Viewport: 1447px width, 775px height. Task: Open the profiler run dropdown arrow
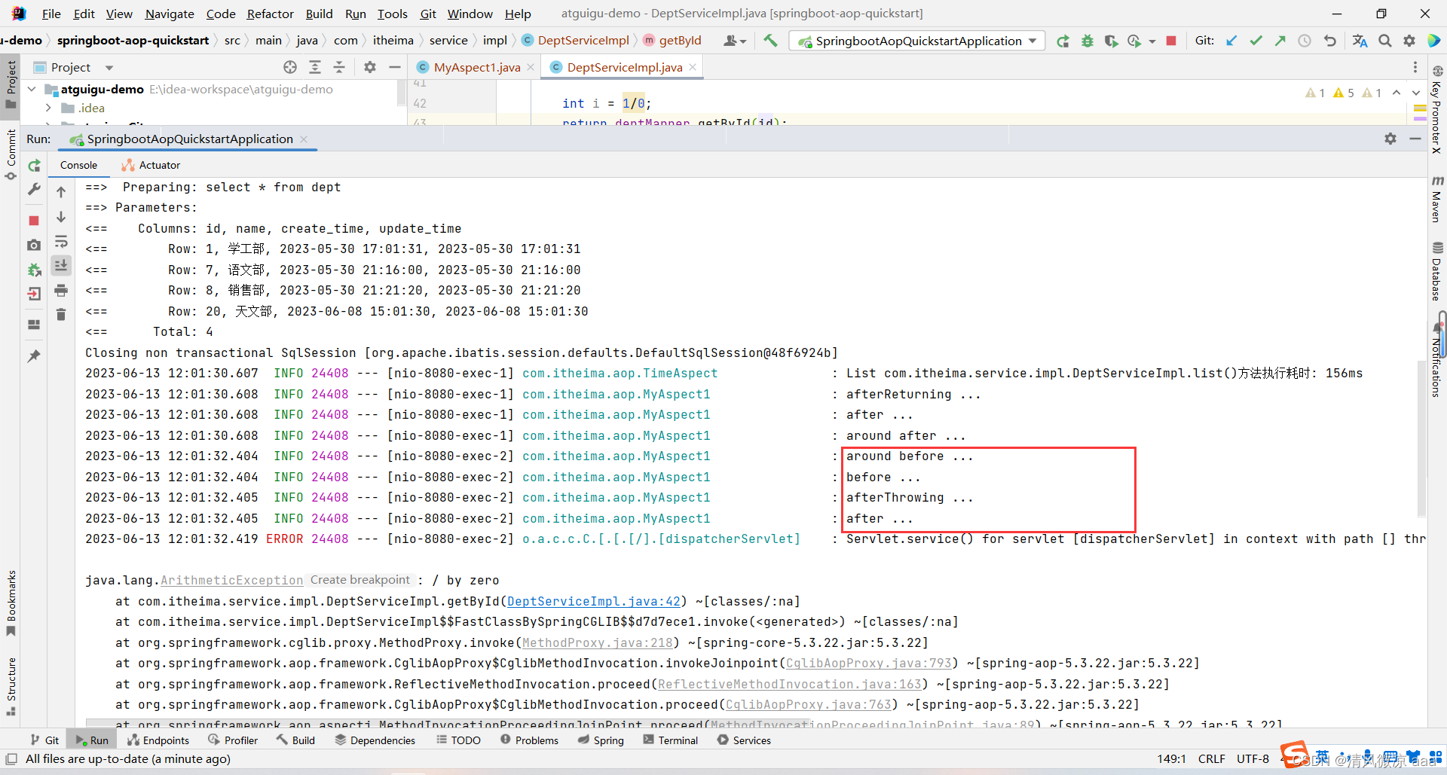click(x=1152, y=41)
